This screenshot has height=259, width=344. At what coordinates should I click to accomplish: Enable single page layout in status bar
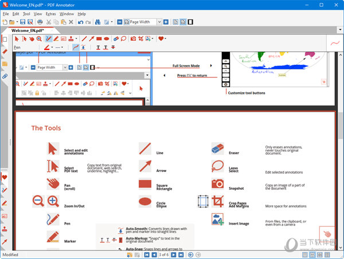(x=305, y=254)
